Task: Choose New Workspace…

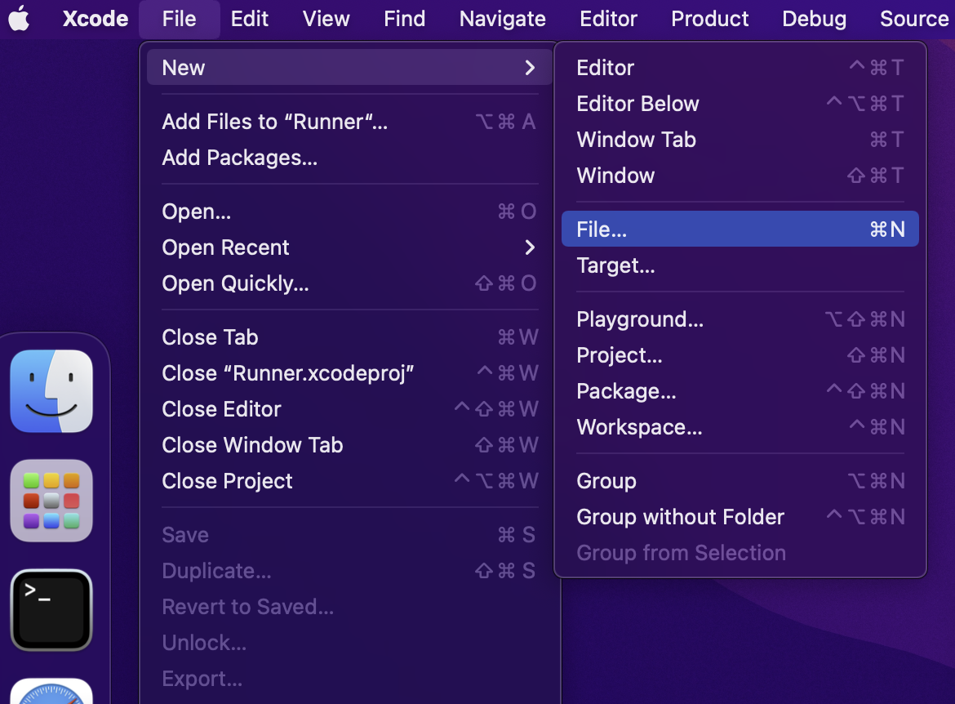Action: click(x=740, y=426)
